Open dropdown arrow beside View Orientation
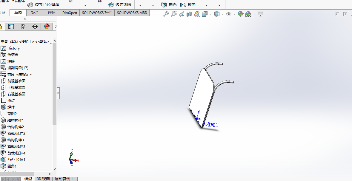The image size is (352, 181). coord(210,14)
